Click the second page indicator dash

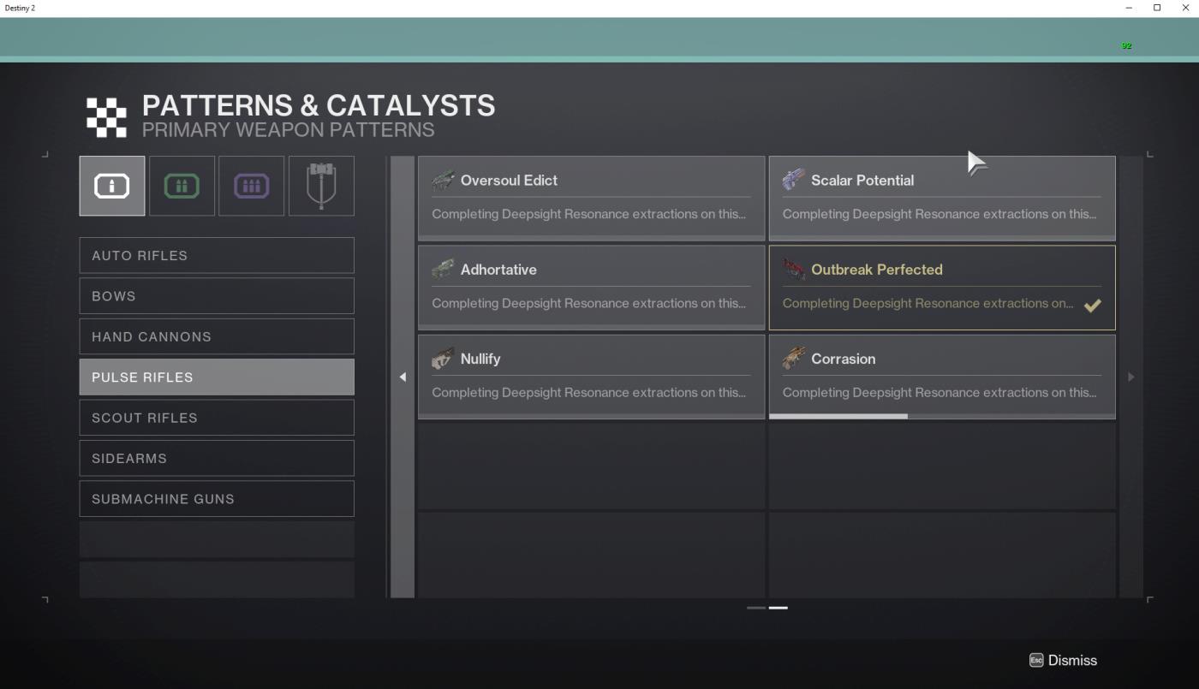pos(778,608)
